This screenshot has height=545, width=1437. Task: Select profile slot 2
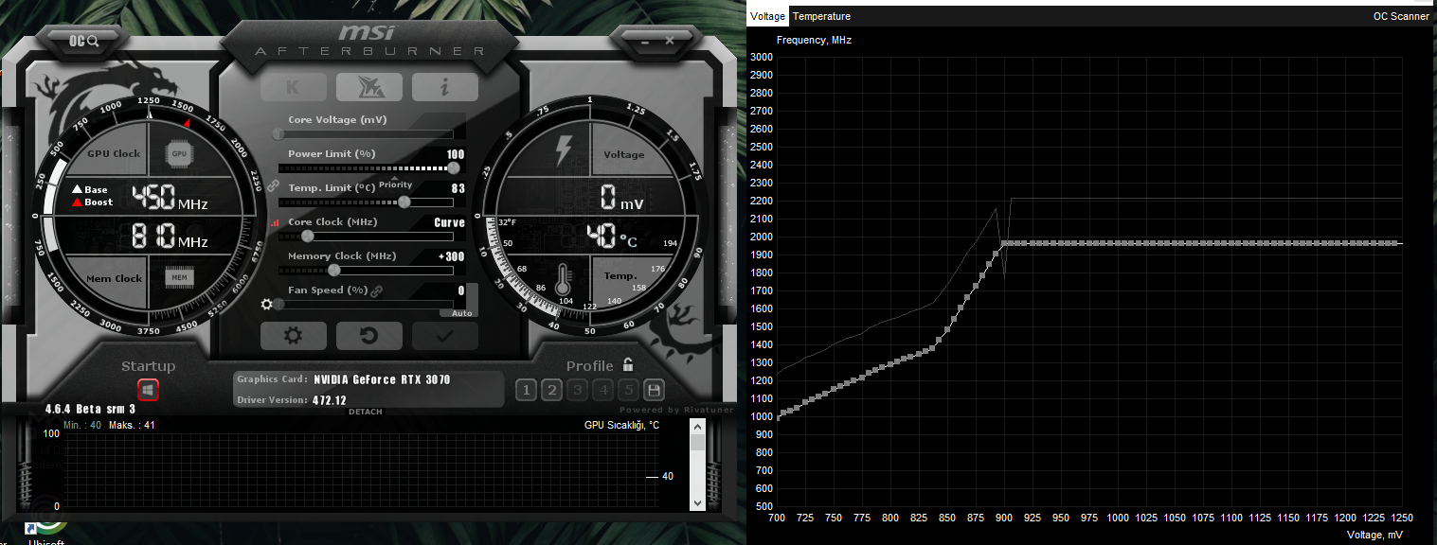tap(552, 390)
